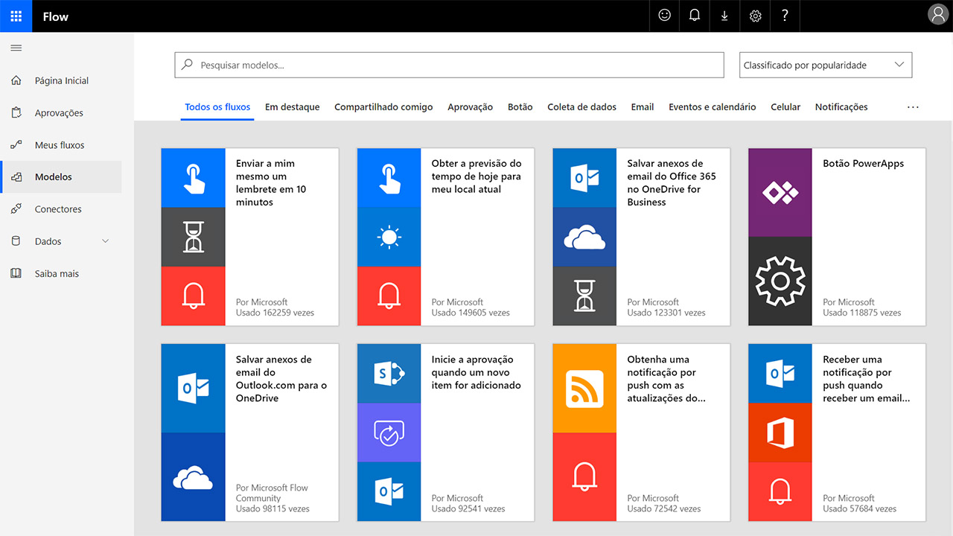
Task: Click the purple approval icon tile
Action: [389, 433]
